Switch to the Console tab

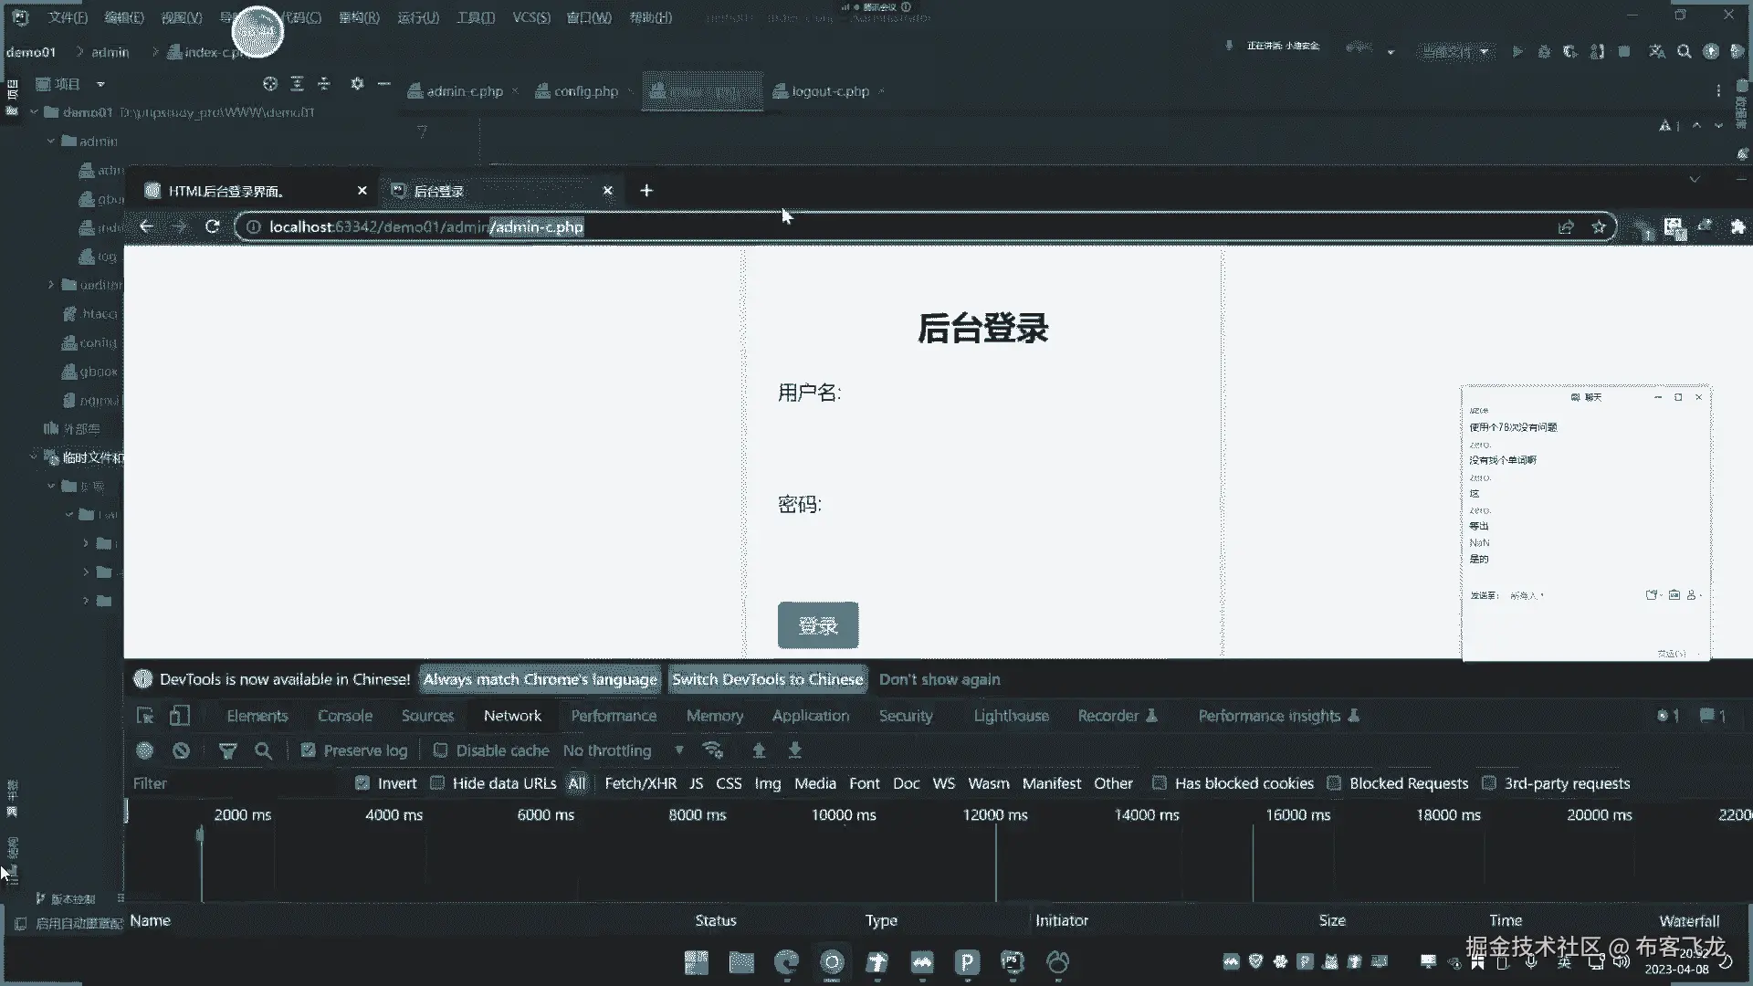[344, 716]
